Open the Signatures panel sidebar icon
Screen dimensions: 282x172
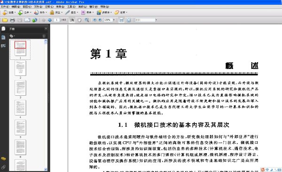pyautogui.click(x=3, y=46)
